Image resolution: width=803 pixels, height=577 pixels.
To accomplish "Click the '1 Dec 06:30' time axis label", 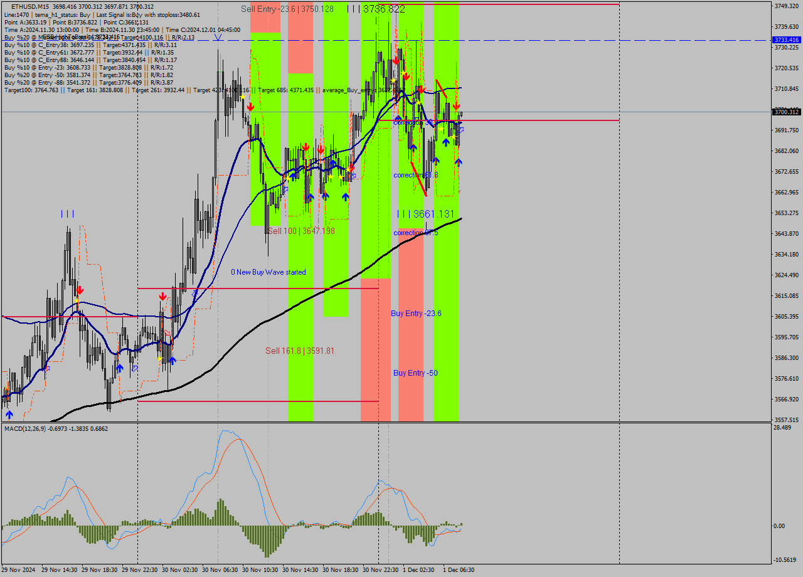I will point(459,570).
